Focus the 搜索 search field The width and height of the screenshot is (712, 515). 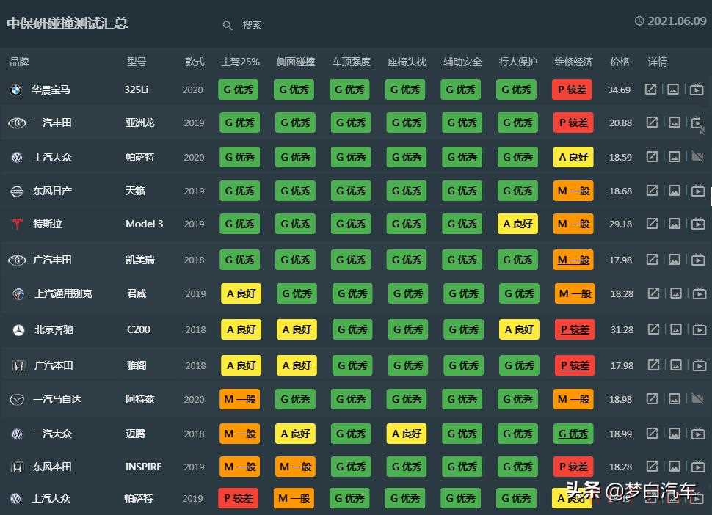point(253,26)
